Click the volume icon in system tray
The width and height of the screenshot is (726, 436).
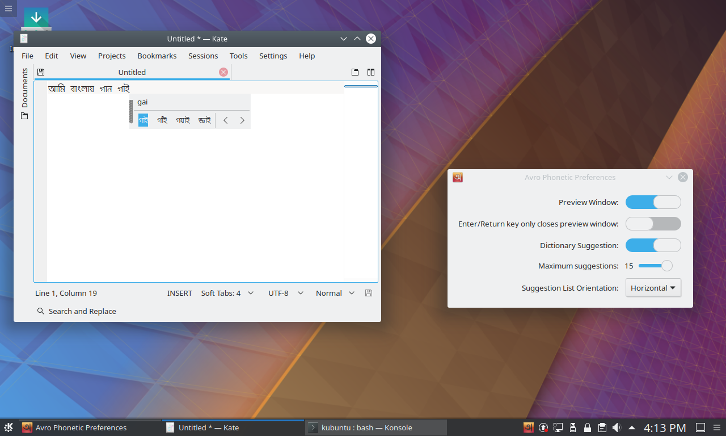[x=617, y=427]
